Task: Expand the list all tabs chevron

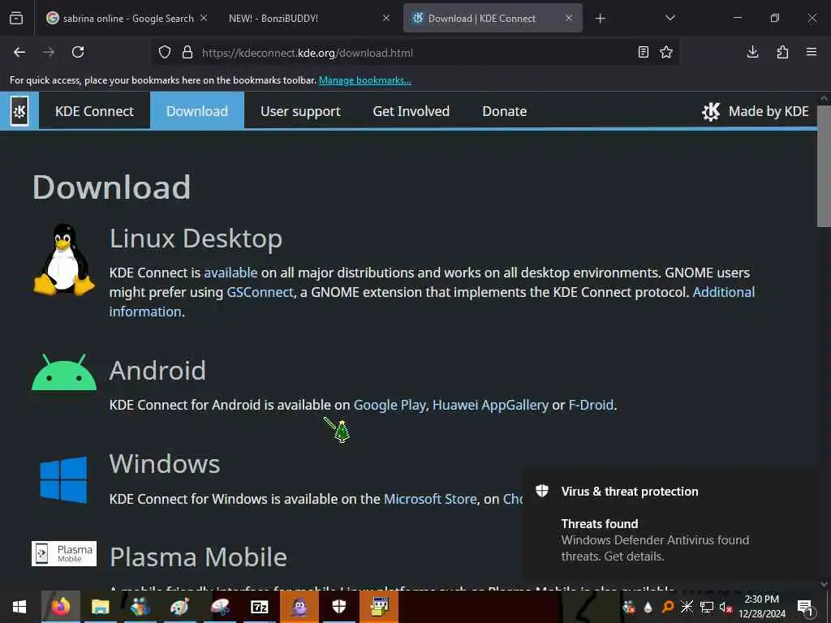Action: pyautogui.click(x=670, y=18)
